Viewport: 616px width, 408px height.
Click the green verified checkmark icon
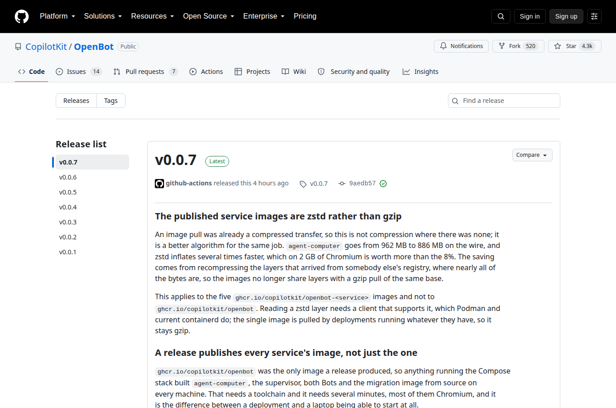pyautogui.click(x=383, y=184)
